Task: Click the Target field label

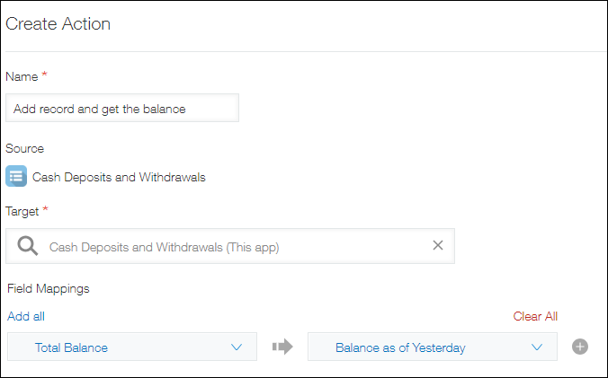Action: point(22,212)
